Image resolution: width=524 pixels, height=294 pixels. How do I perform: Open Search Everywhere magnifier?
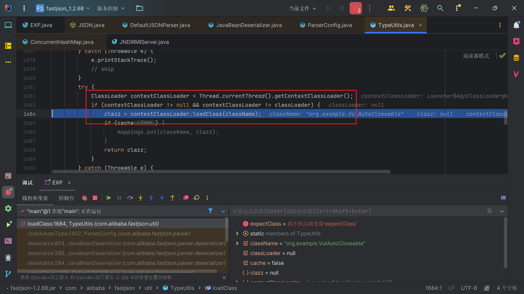click(x=440, y=8)
